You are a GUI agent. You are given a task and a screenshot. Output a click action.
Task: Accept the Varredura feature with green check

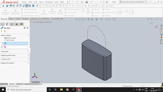point(2,31)
